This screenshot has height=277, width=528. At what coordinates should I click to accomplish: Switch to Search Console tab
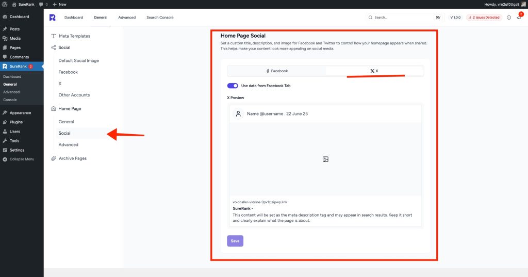pos(160,18)
